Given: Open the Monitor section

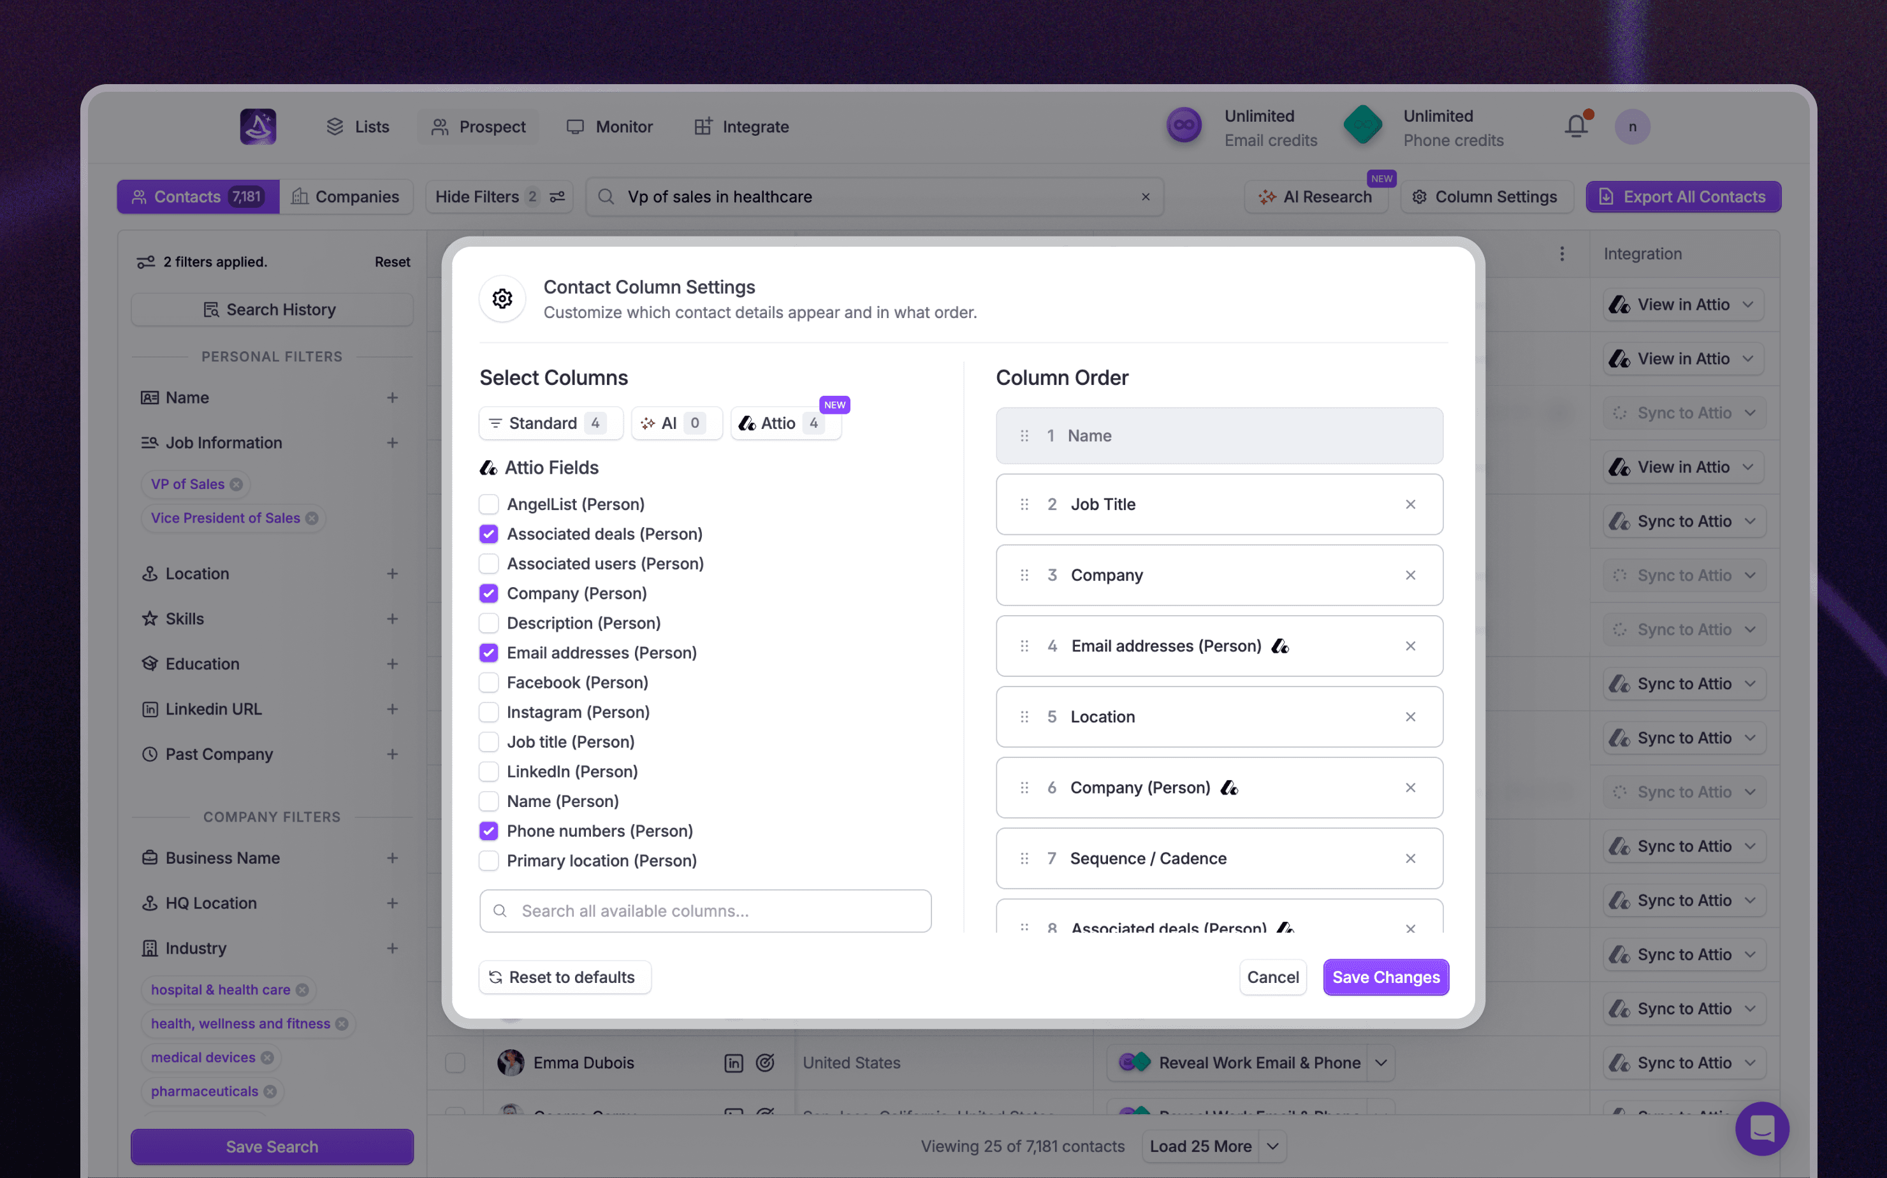Looking at the screenshot, I should point(610,127).
